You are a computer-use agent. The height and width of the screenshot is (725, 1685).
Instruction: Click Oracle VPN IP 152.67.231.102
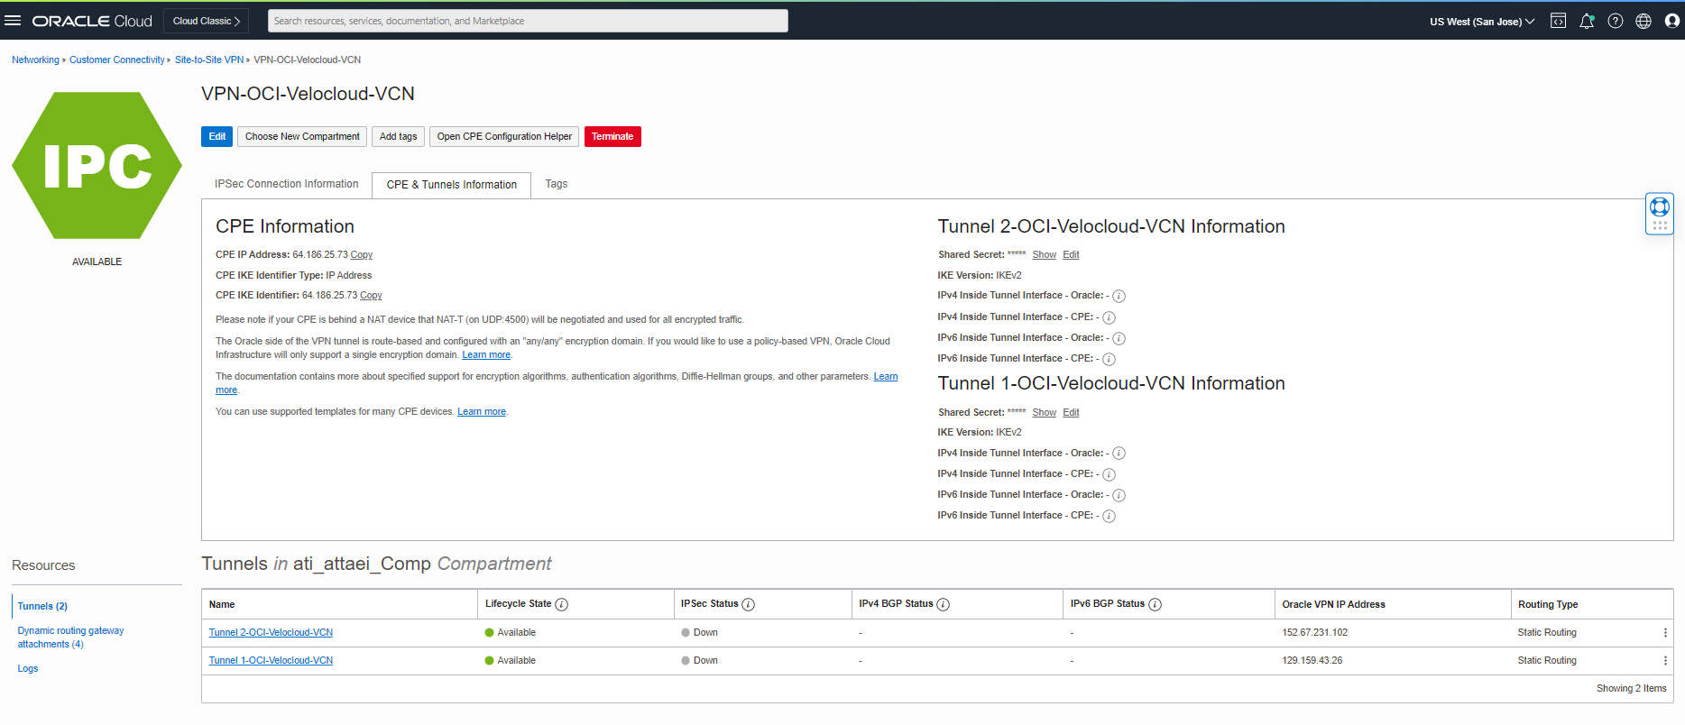(1314, 633)
